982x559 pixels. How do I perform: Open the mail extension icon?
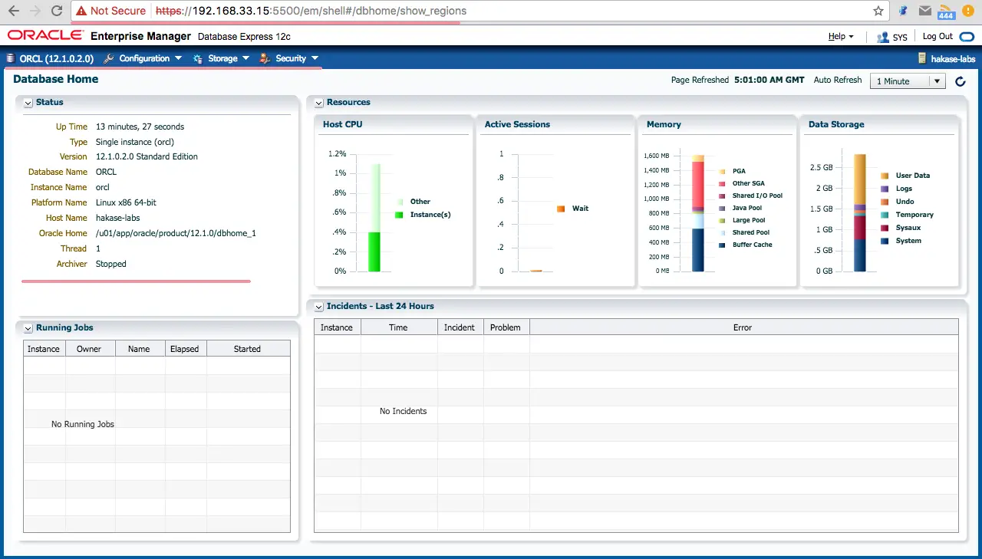(926, 11)
